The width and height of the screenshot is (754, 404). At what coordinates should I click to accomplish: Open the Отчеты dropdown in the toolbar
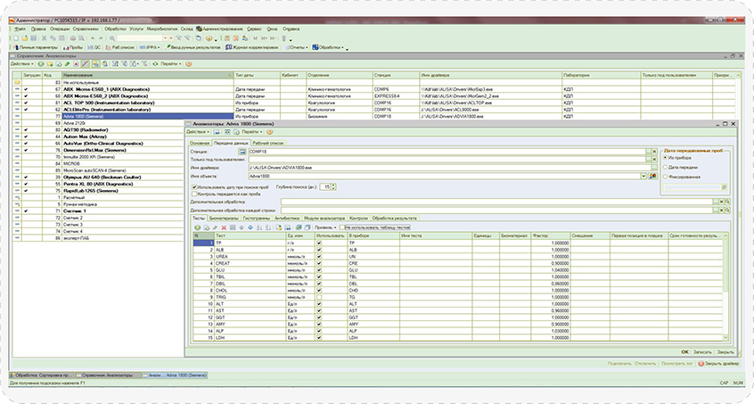[x=297, y=47]
